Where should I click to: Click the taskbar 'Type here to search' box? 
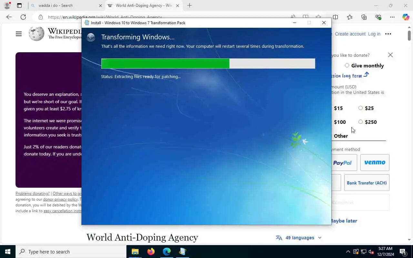(x=71, y=252)
